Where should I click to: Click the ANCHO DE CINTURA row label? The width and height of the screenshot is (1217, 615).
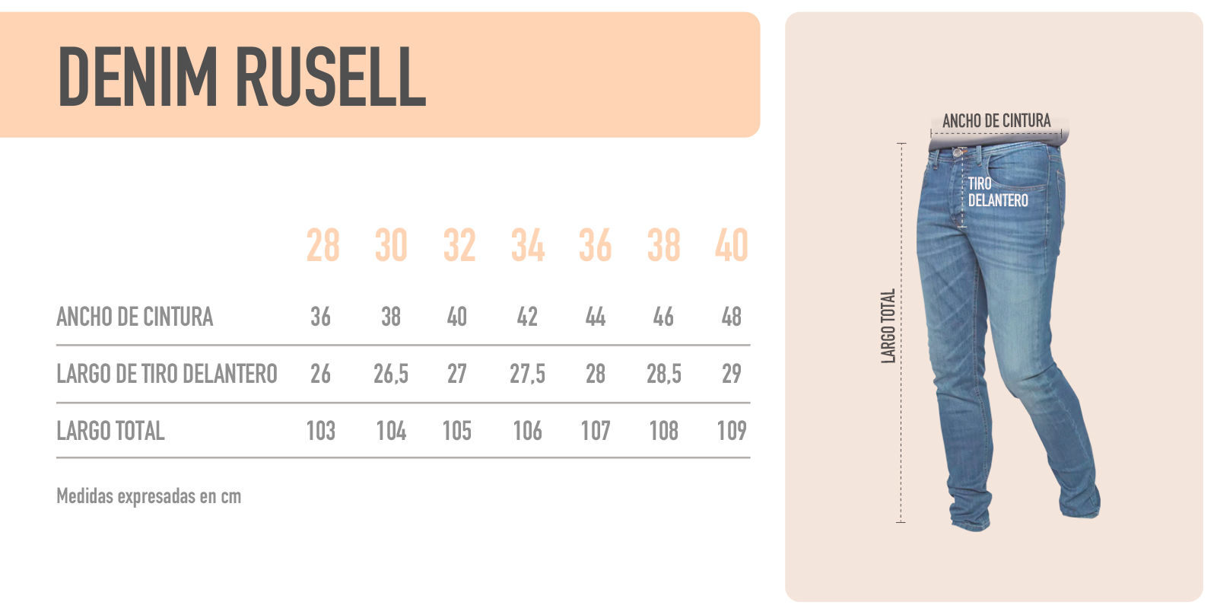pyautogui.click(x=135, y=317)
